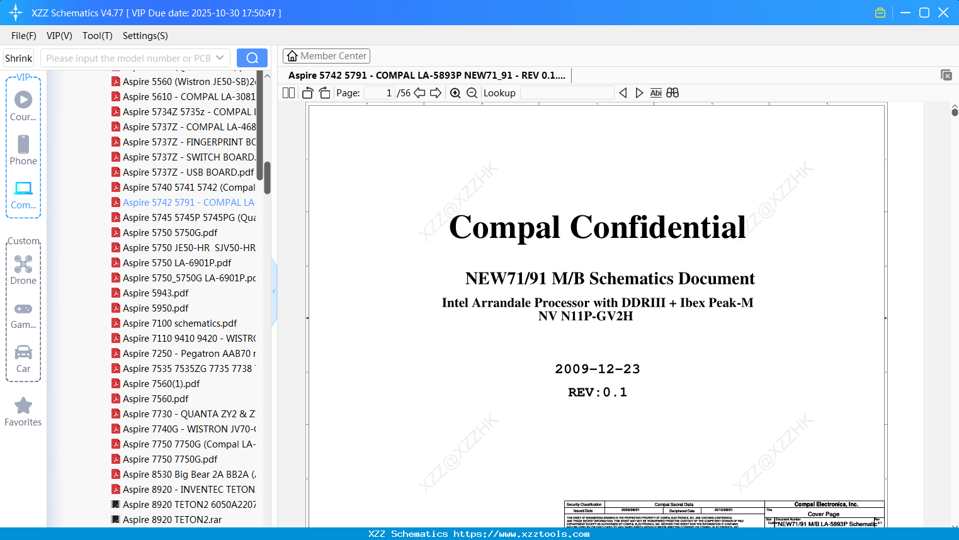
Task: Click the Shrink button
Action: (x=19, y=59)
